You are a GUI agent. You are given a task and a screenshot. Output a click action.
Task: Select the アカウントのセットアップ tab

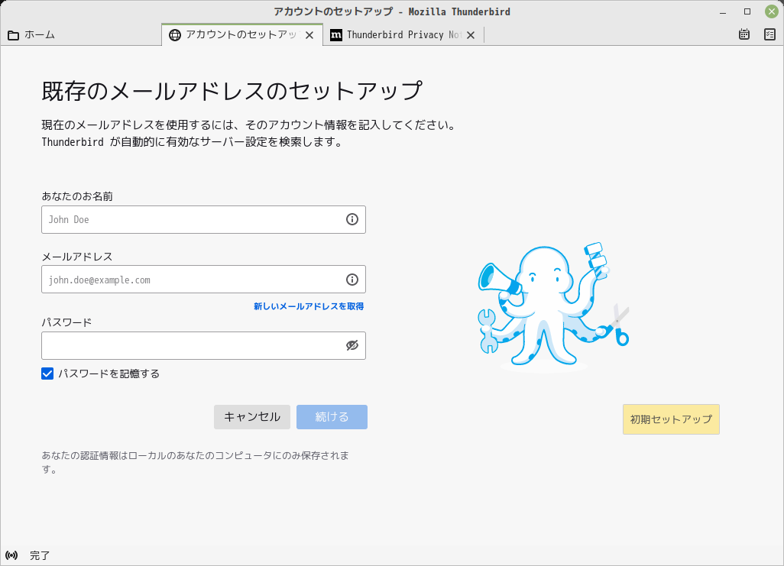(242, 34)
